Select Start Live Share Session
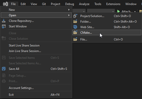This screenshot has width=142, height=99. [36, 45]
